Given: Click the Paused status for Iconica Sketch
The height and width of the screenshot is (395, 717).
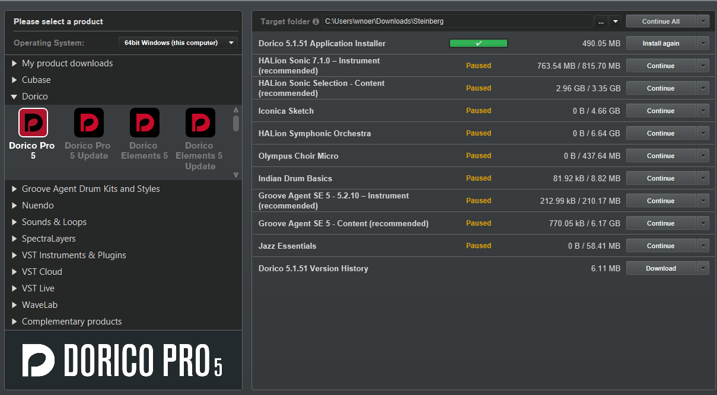Looking at the screenshot, I should click(x=479, y=111).
